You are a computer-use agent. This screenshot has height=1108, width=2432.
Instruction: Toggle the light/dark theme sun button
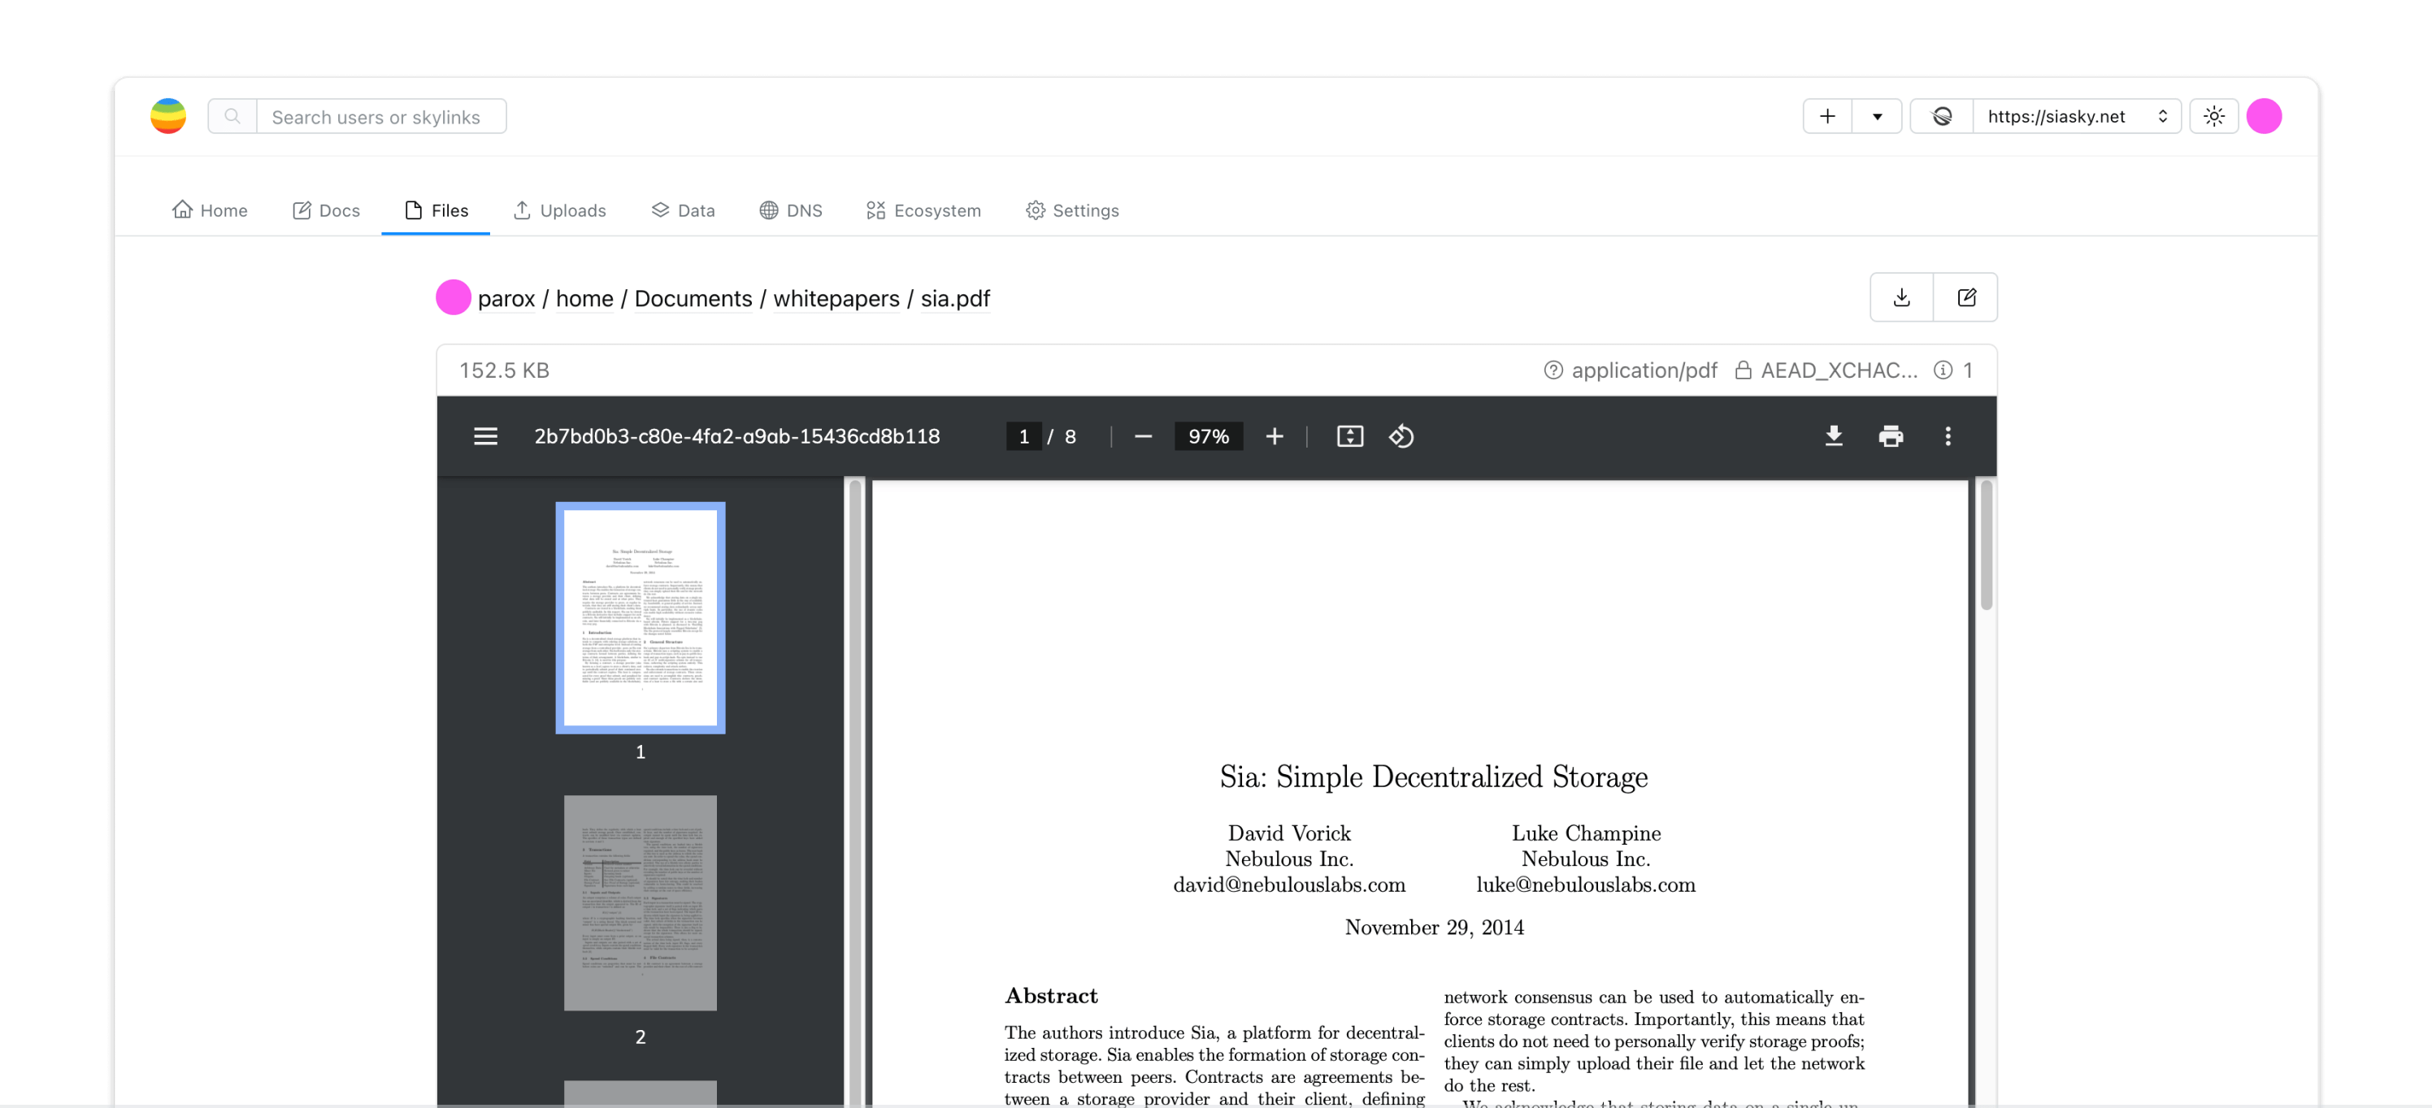pos(2213,116)
